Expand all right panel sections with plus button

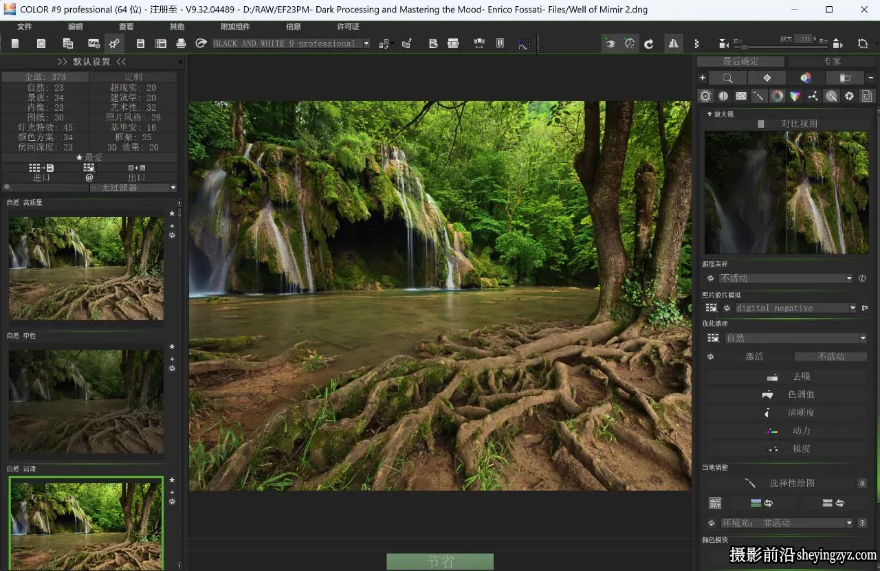click(702, 78)
